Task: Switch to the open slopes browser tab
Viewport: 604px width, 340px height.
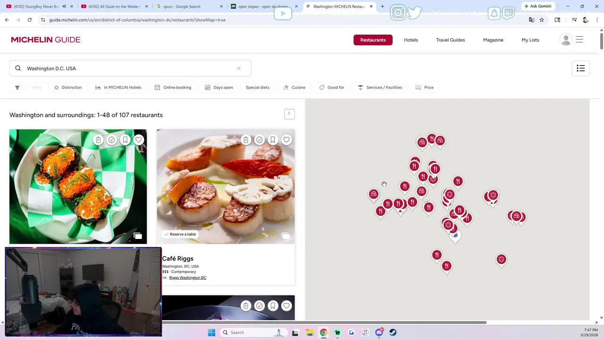Action: 262,6
